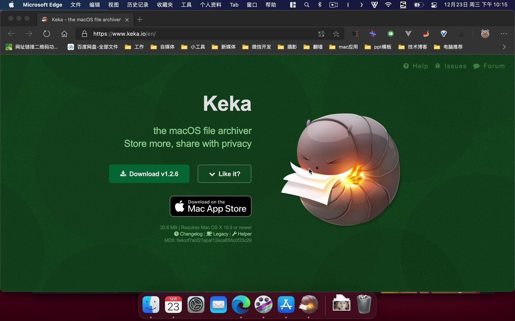The width and height of the screenshot is (515, 321).
Task: Click the colorful pinwheel extension icon
Action: click(373, 34)
